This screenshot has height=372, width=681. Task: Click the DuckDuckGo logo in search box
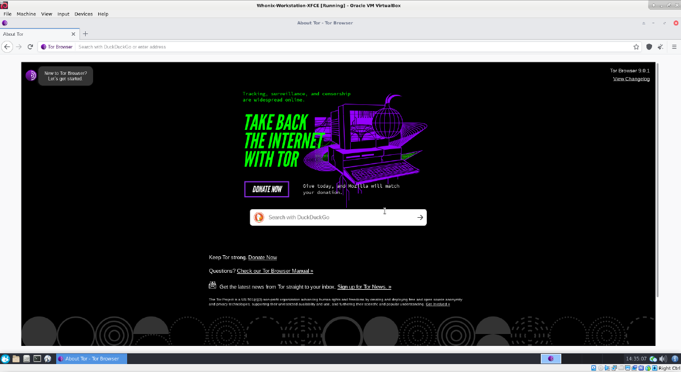pos(259,217)
